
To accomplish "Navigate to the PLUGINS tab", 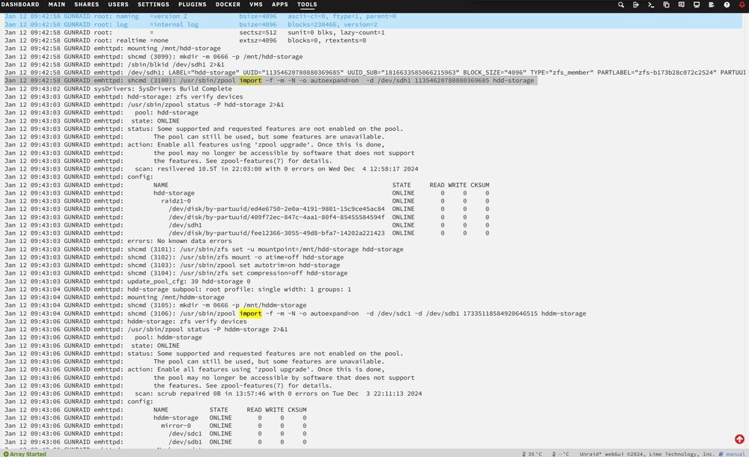I will click(192, 4).
